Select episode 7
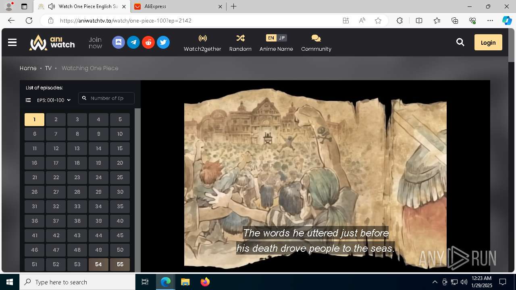516x290 pixels. coord(56,134)
